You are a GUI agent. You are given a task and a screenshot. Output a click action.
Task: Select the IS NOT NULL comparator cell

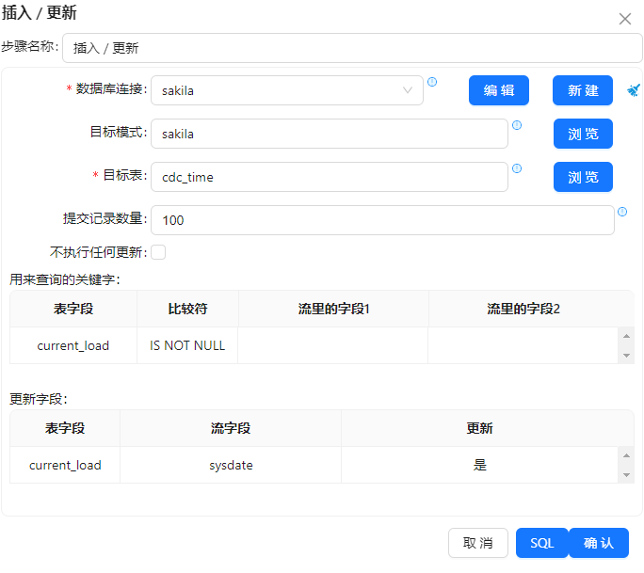(x=187, y=345)
